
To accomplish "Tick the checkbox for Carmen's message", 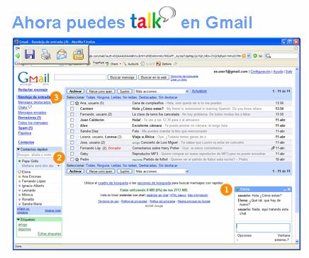I will coord(72,108).
